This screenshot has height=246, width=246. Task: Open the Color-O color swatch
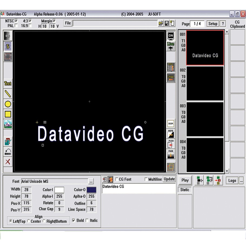point(91,190)
